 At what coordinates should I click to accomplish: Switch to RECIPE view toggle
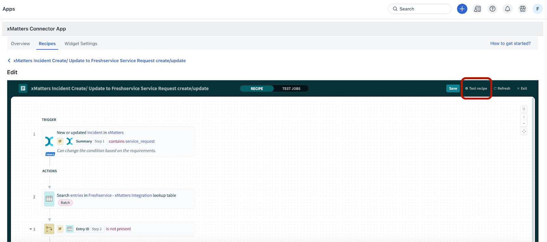tap(257, 88)
